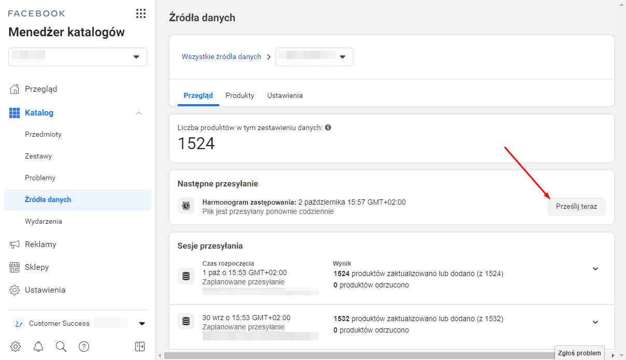Open the help question mark icon
Viewport: 626px width, 360px height.
pyautogui.click(x=84, y=347)
